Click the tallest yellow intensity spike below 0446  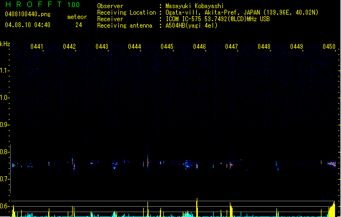pyautogui.click(x=197, y=207)
